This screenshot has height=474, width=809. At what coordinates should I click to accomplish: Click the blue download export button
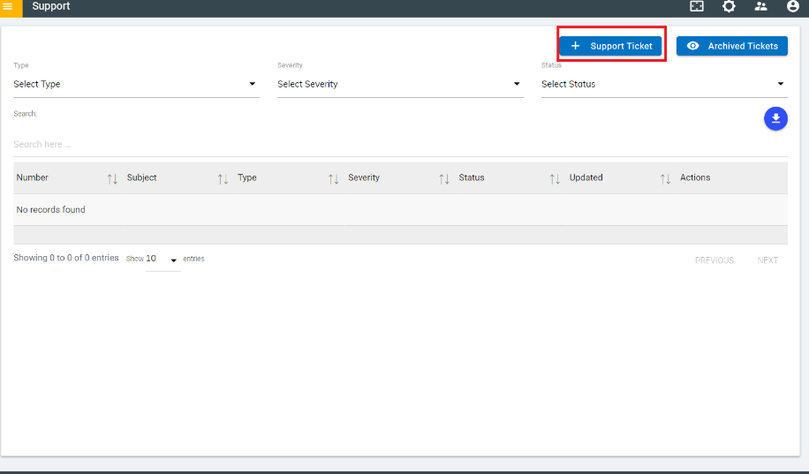775,118
